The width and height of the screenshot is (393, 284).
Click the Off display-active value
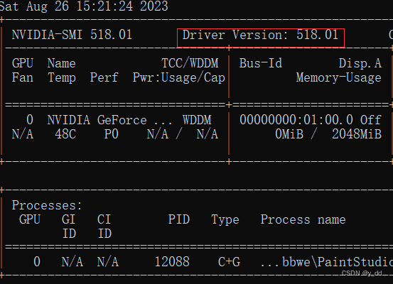pos(371,120)
